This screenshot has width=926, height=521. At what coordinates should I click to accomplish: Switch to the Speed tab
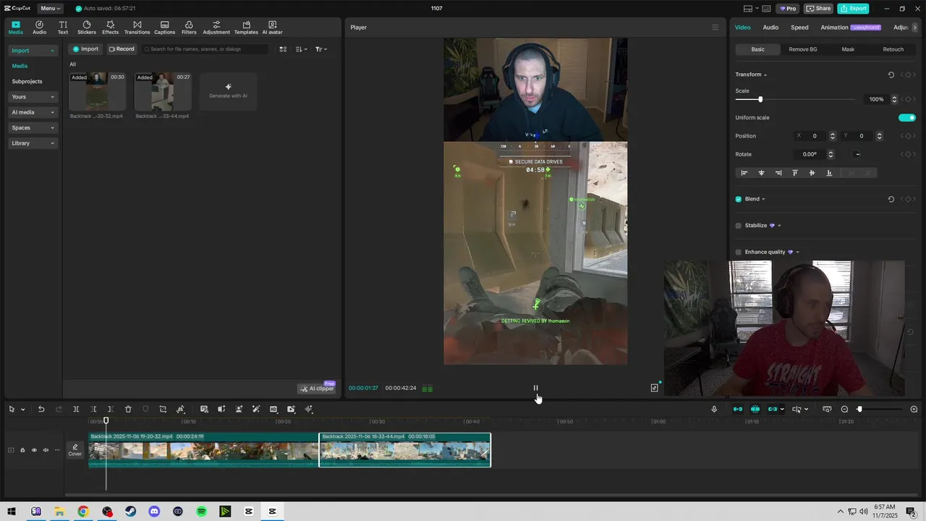pos(799,27)
